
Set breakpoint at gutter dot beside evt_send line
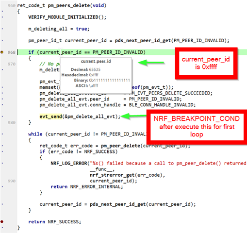click(x=2, y=116)
